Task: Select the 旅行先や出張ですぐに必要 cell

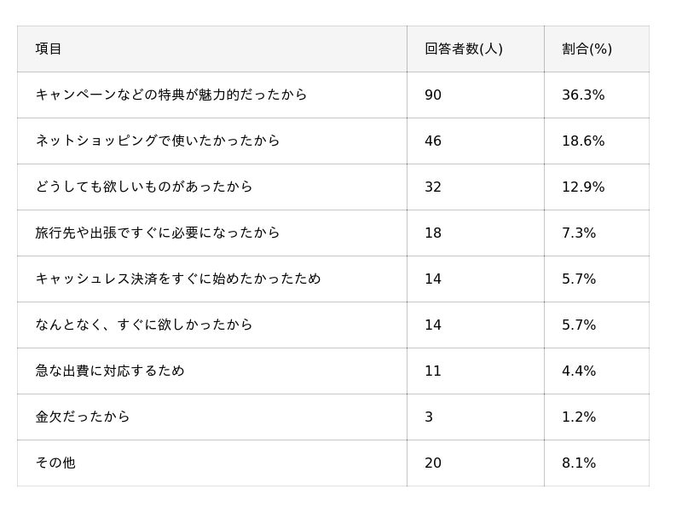Action: [x=158, y=233]
